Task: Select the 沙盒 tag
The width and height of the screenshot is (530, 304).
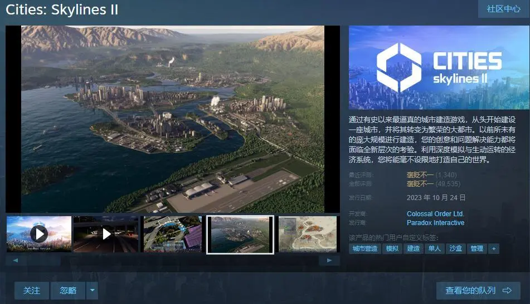Action: click(x=456, y=249)
